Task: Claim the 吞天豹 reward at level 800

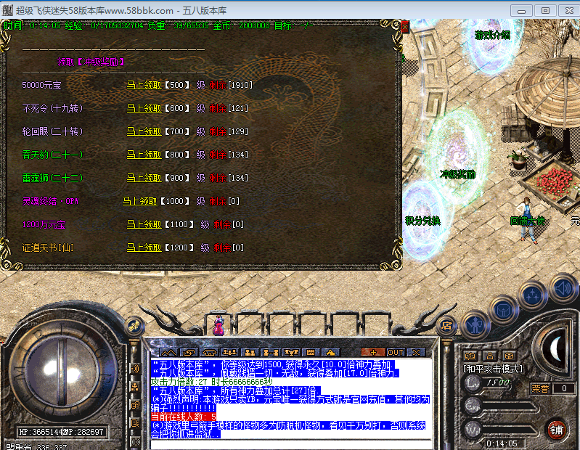Action: click(144, 155)
